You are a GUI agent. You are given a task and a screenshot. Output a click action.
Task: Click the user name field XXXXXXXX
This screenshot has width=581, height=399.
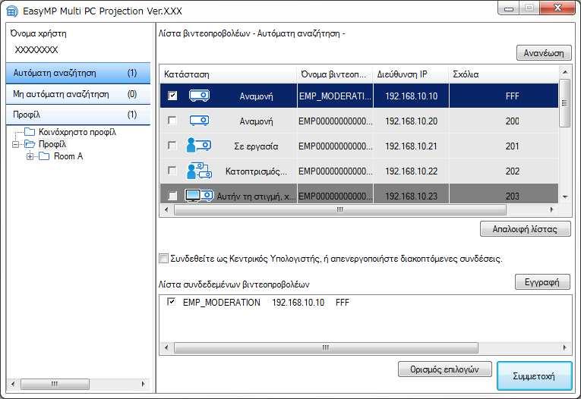[36, 50]
